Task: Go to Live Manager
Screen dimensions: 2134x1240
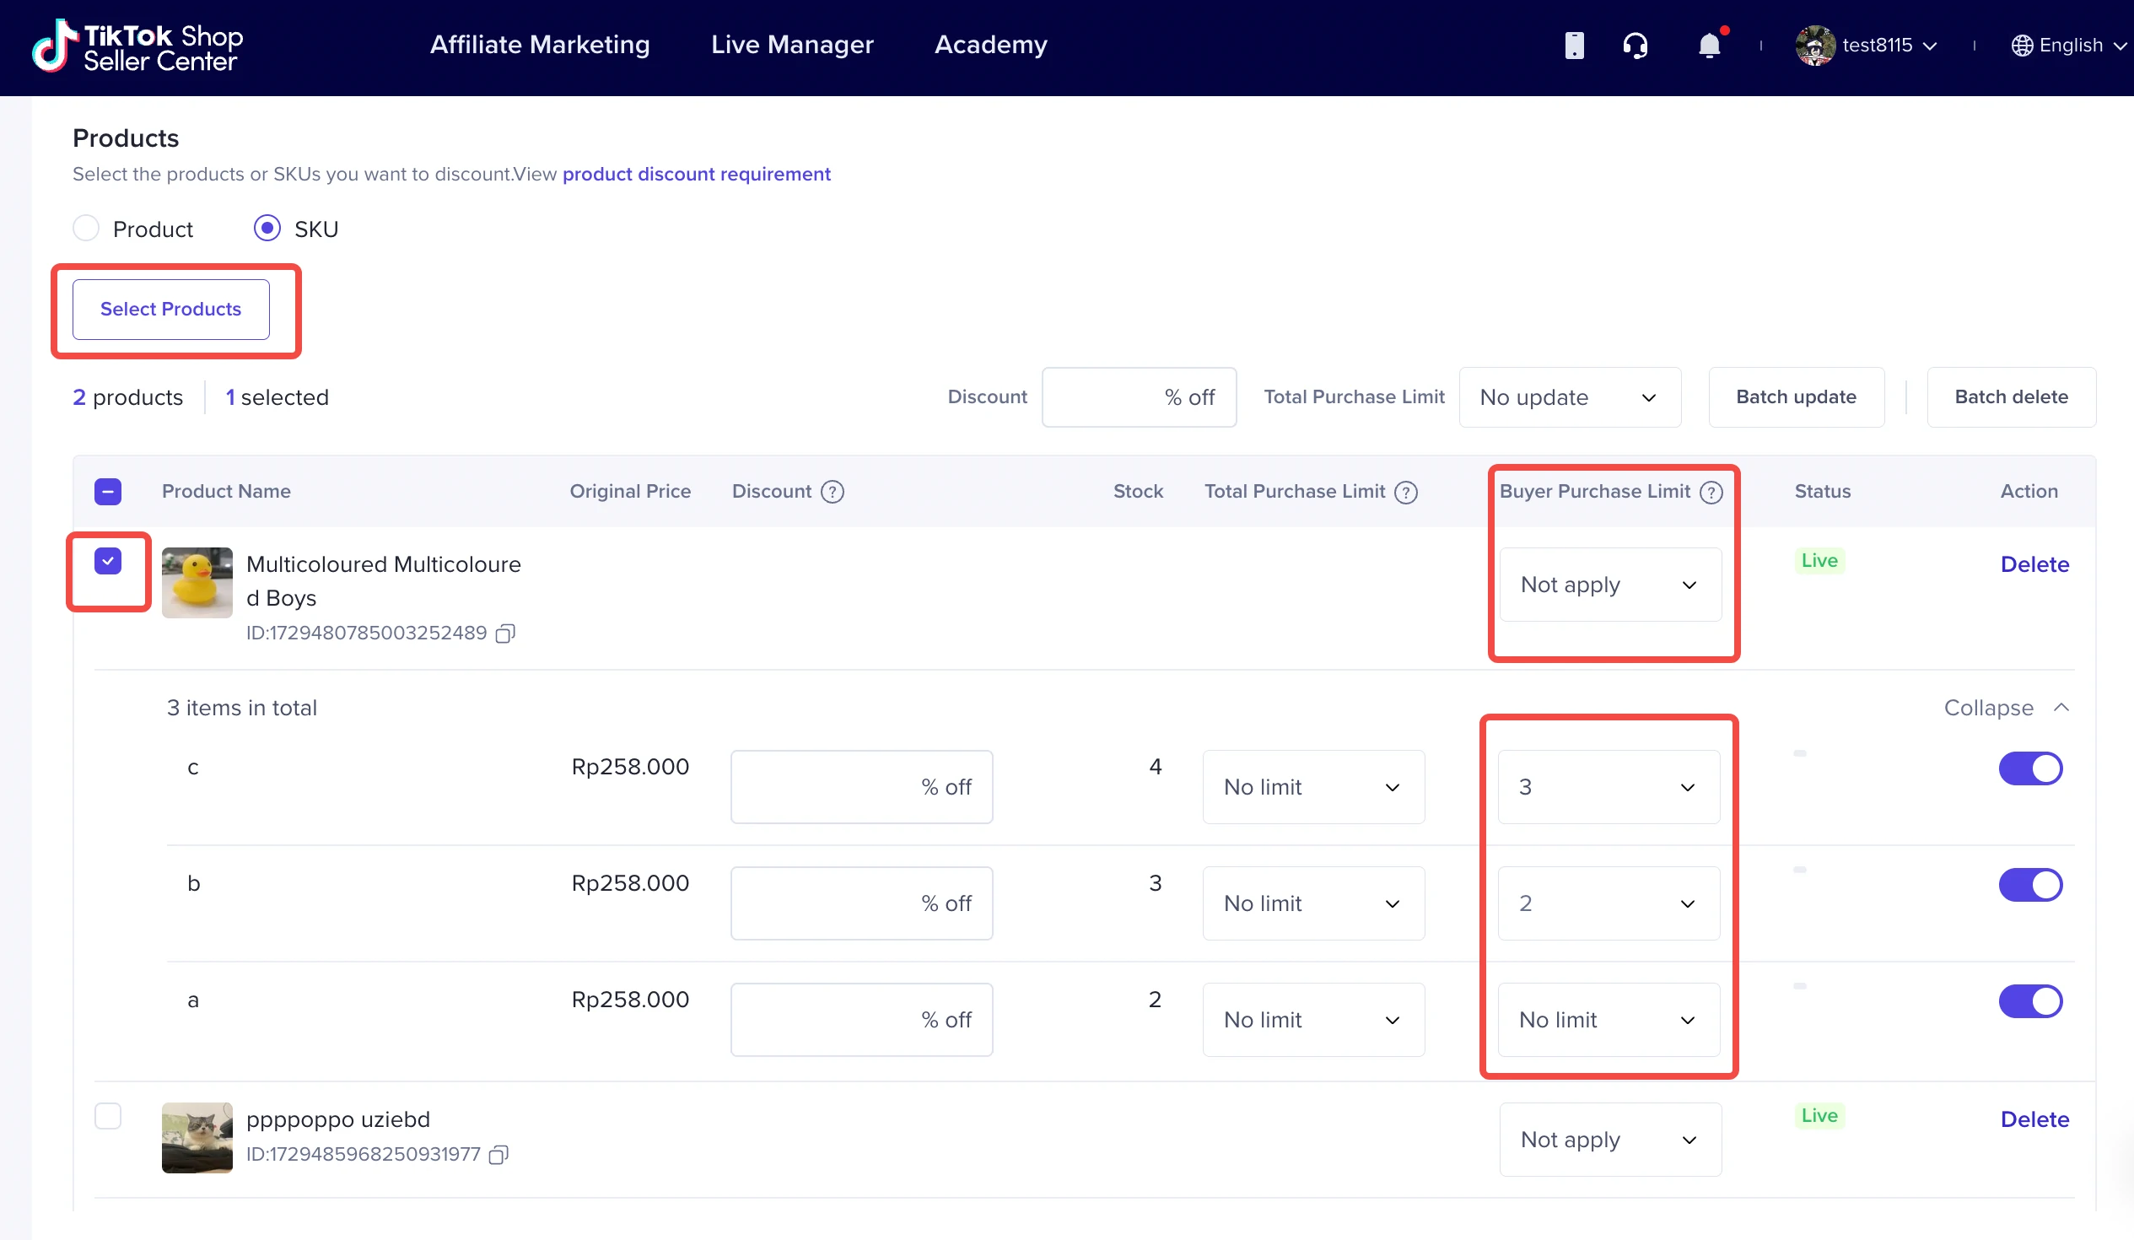Action: tap(792, 45)
